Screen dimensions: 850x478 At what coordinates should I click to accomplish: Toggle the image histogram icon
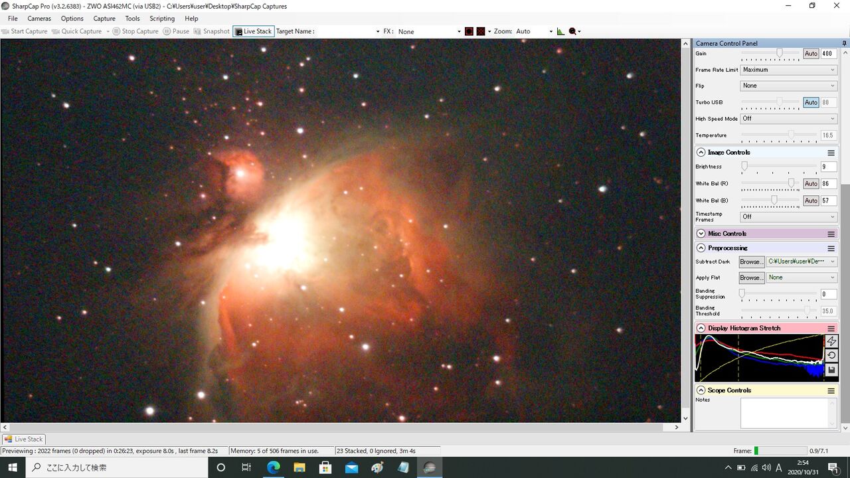(561, 31)
